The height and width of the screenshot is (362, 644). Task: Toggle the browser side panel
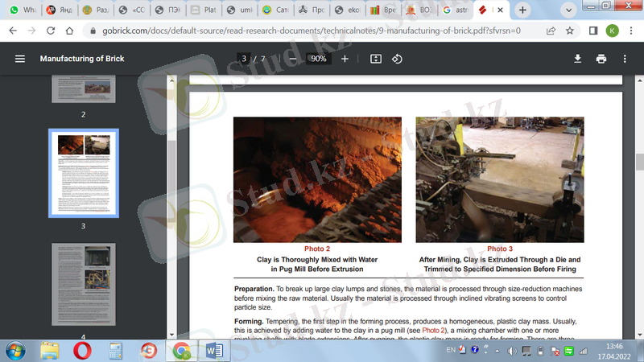[x=593, y=31]
